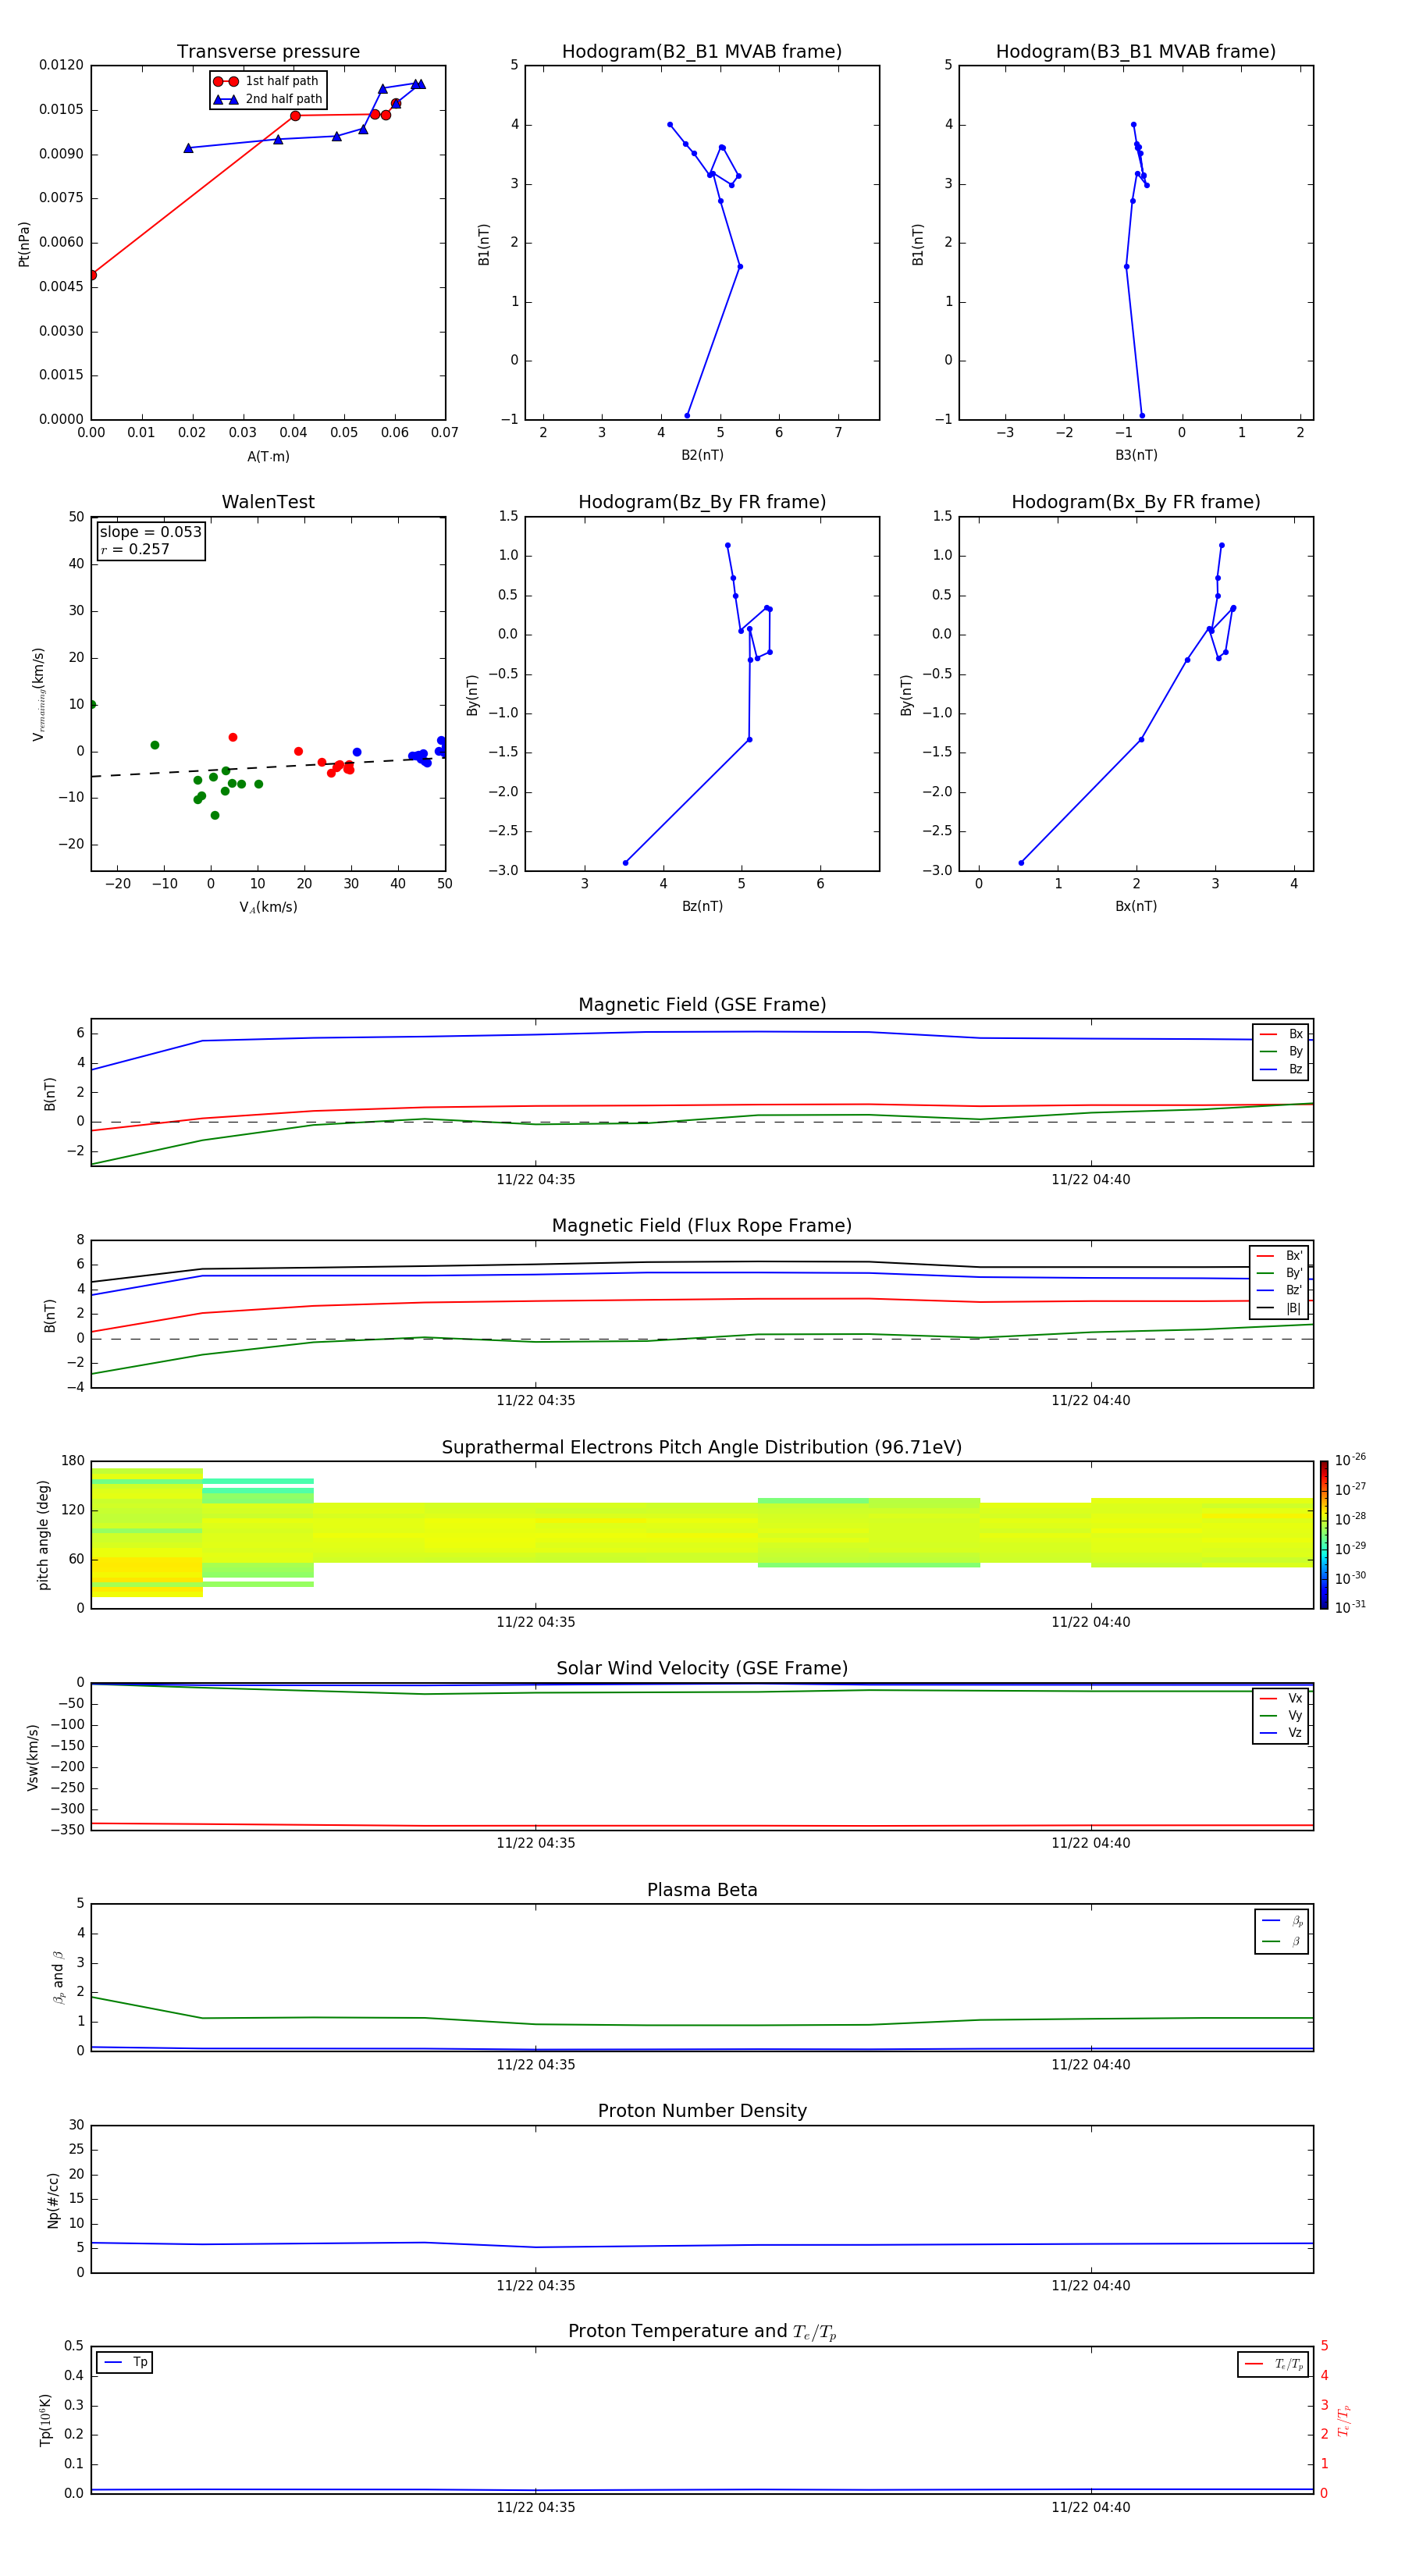Click '11/22 04:40' tick below temperature plot
Screen dimensions: 1405x2576
1091,2508
